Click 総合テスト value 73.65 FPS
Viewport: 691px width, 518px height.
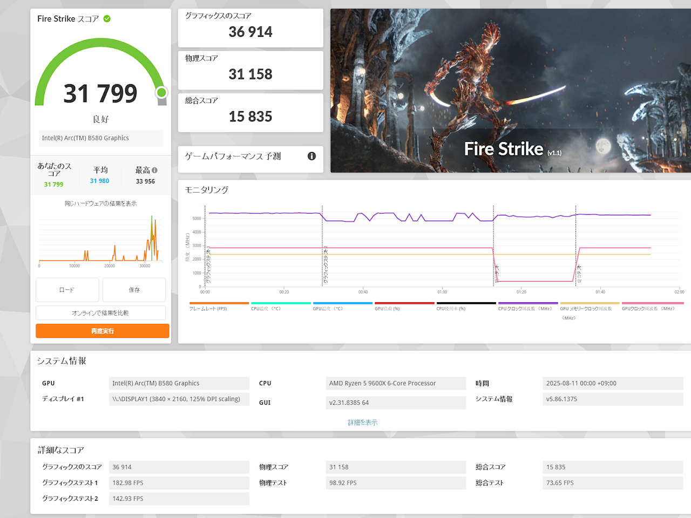[x=613, y=483]
